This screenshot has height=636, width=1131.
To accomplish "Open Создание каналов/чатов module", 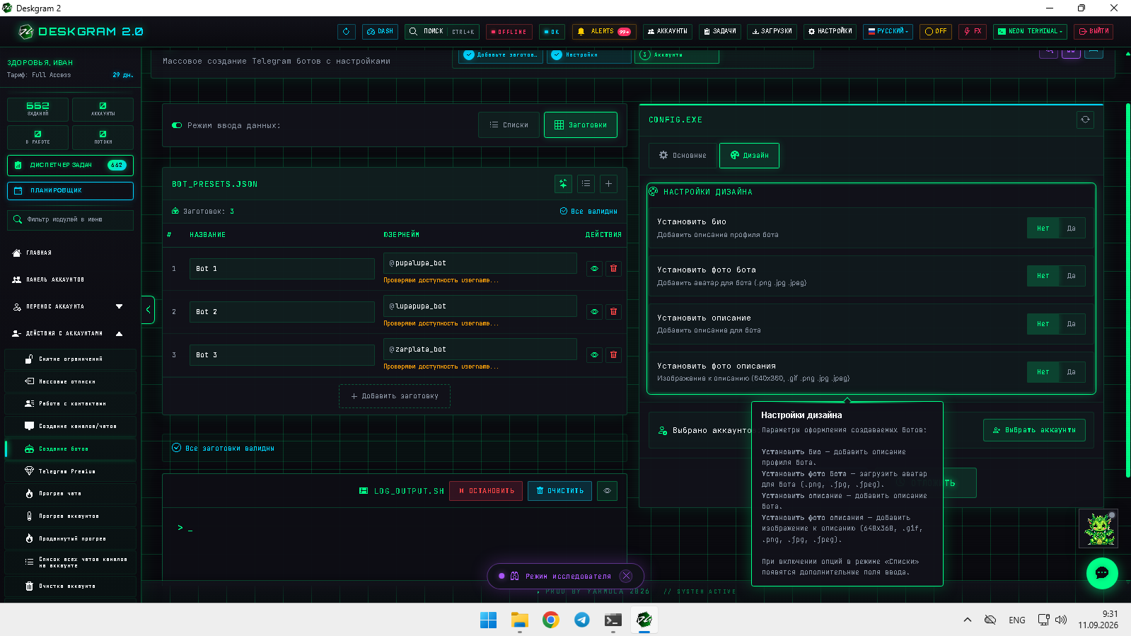I will 70,427.
